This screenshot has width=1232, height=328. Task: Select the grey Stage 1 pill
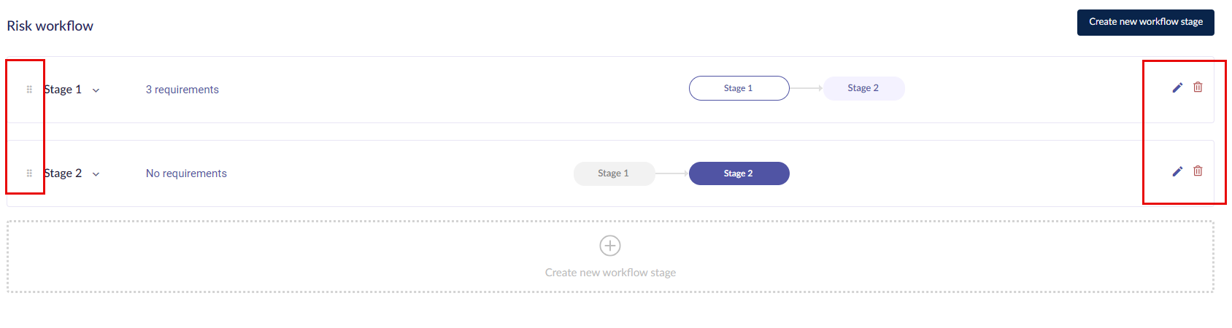[614, 173]
